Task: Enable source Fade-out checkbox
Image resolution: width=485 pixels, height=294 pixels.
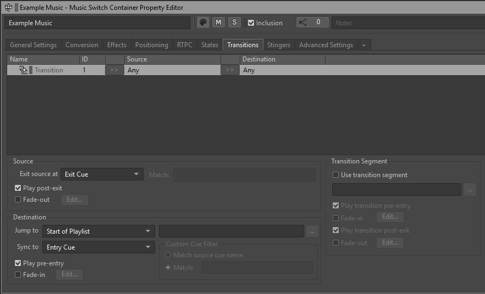Action: coord(18,200)
